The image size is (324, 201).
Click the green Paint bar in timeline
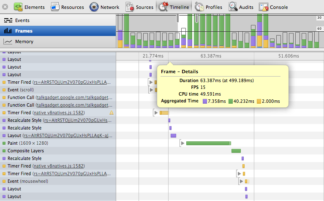pyautogui.click(x=209, y=143)
